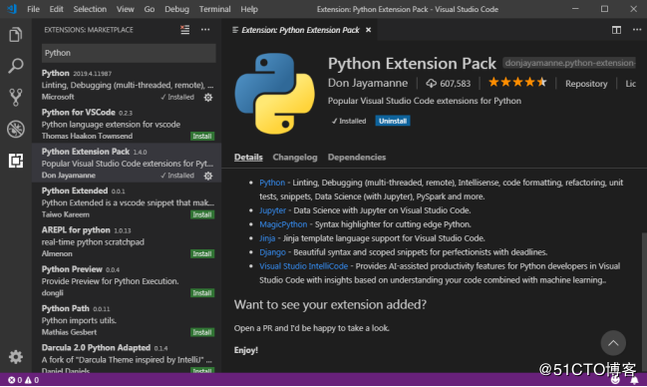Open the MagicPython link
The image size is (647, 387).
[x=283, y=224]
